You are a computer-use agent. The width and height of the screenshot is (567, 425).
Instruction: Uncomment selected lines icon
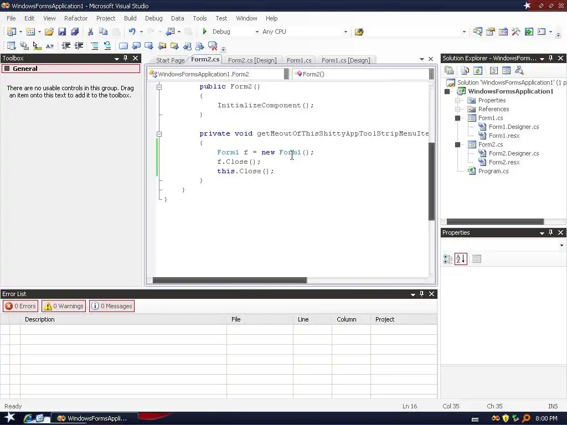tap(107, 46)
